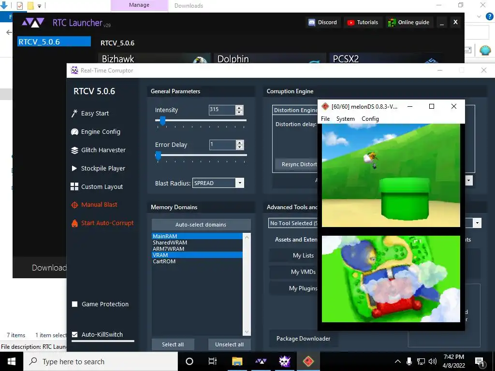495x371 pixels.
Task: Click Intensity value field 315
Action: click(222, 110)
